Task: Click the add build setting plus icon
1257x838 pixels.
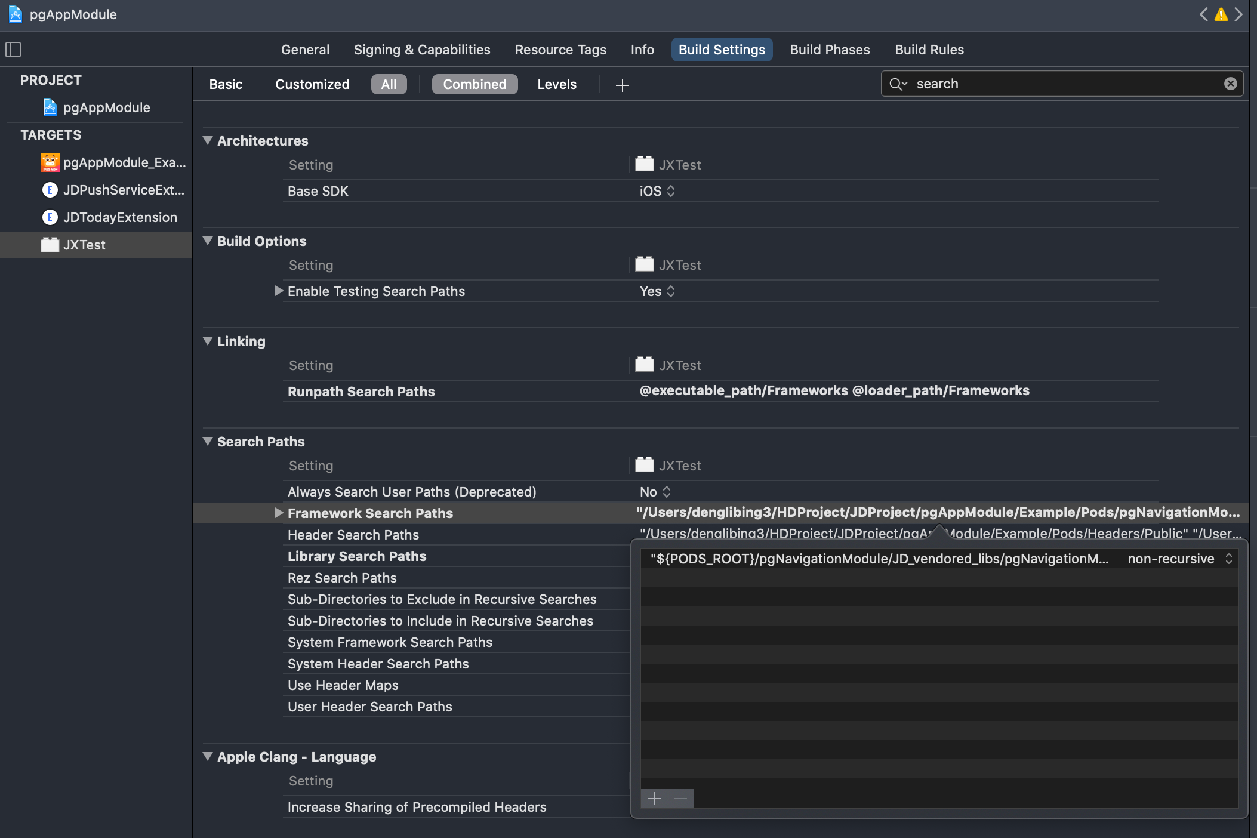Action: [622, 85]
